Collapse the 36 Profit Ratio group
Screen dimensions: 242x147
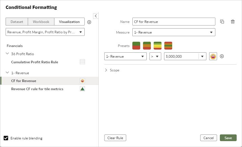(x=7, y=54)
